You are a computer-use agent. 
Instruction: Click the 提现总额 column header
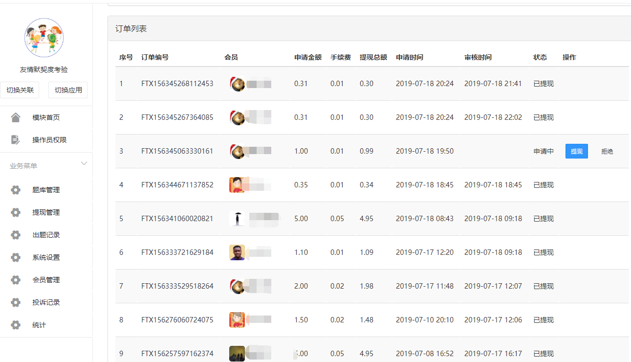(x=373, y=57)
